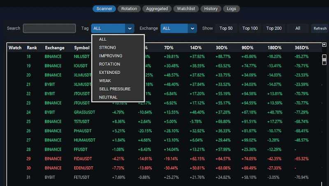
Task: Click scrollbar up arrow of table
Action: tap(324, 45)
